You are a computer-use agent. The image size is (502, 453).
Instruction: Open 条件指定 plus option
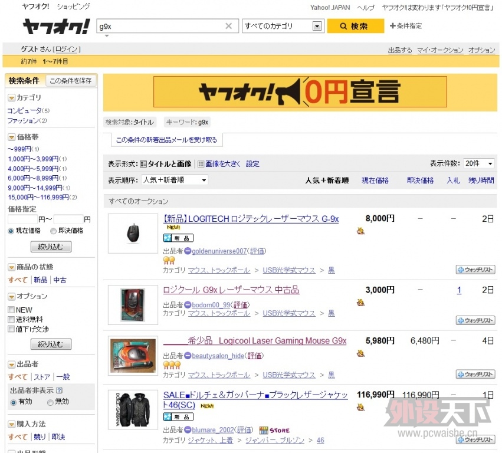tap(406, 25)
